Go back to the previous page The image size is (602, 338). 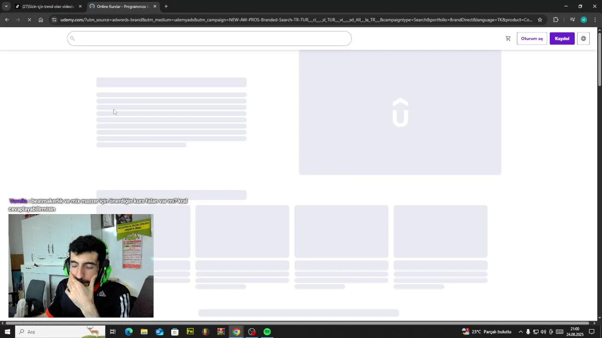(7, 20)
